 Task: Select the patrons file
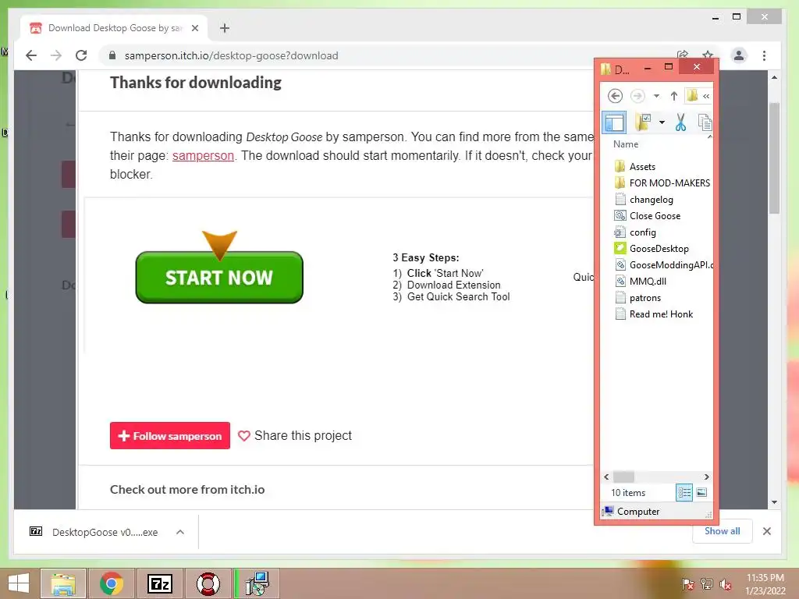click(x=645, y=298)
